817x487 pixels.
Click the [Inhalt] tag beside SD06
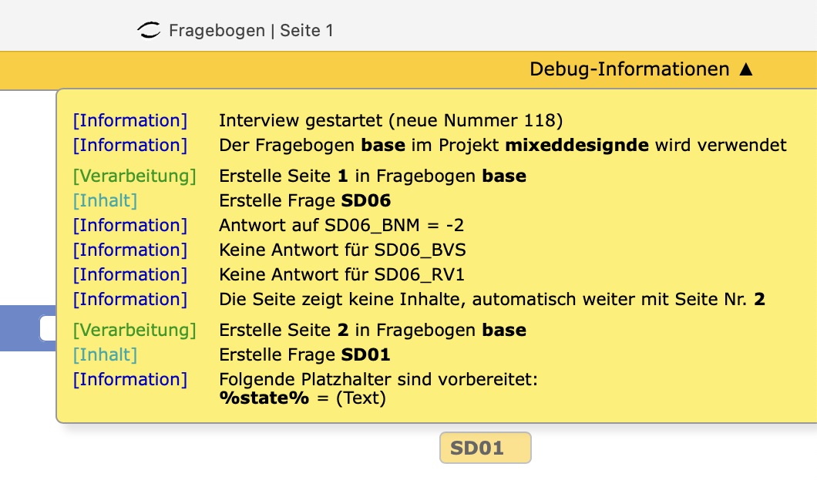pyautogui.click(x=105, y=200)
